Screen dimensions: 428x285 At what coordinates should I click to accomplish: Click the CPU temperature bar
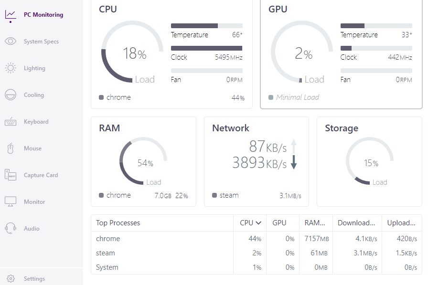206,26
